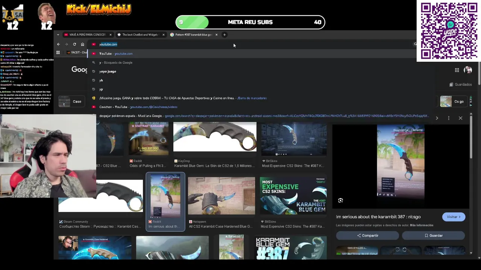Image resolution: width=481 pixels, height=270 pixels.
Task: Show next image in preview panel
Action: point(437,118)
